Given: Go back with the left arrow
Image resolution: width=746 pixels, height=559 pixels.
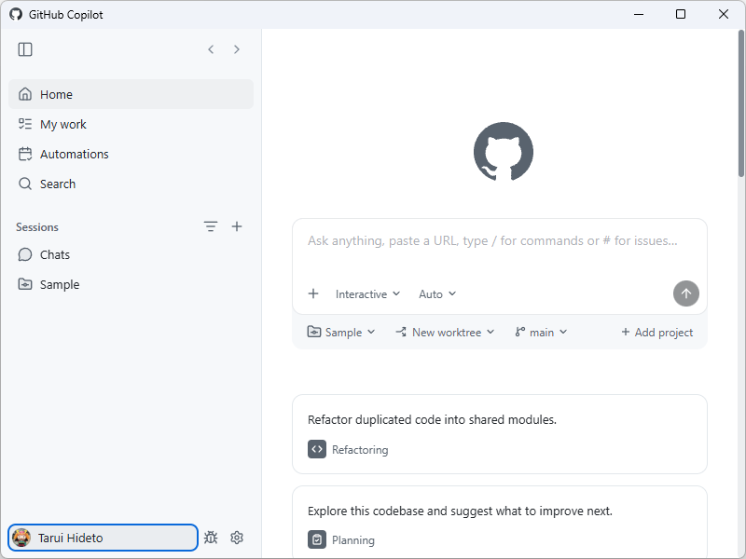Looking at the screenshot, I should point(211,49).
